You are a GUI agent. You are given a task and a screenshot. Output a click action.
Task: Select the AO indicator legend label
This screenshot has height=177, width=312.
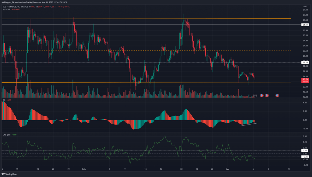[4, 100]
